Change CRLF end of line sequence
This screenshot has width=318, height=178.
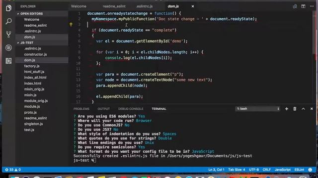[267, 170]
